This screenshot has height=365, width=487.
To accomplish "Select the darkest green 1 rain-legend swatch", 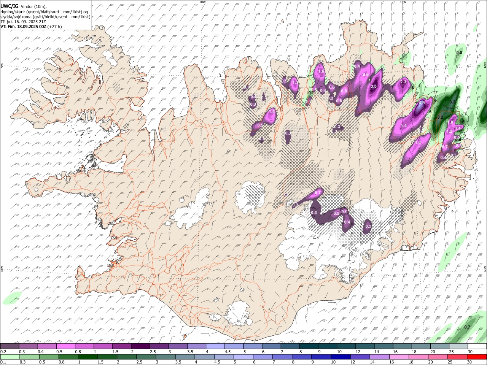I will pyautogui.click(x=88, y=357).
